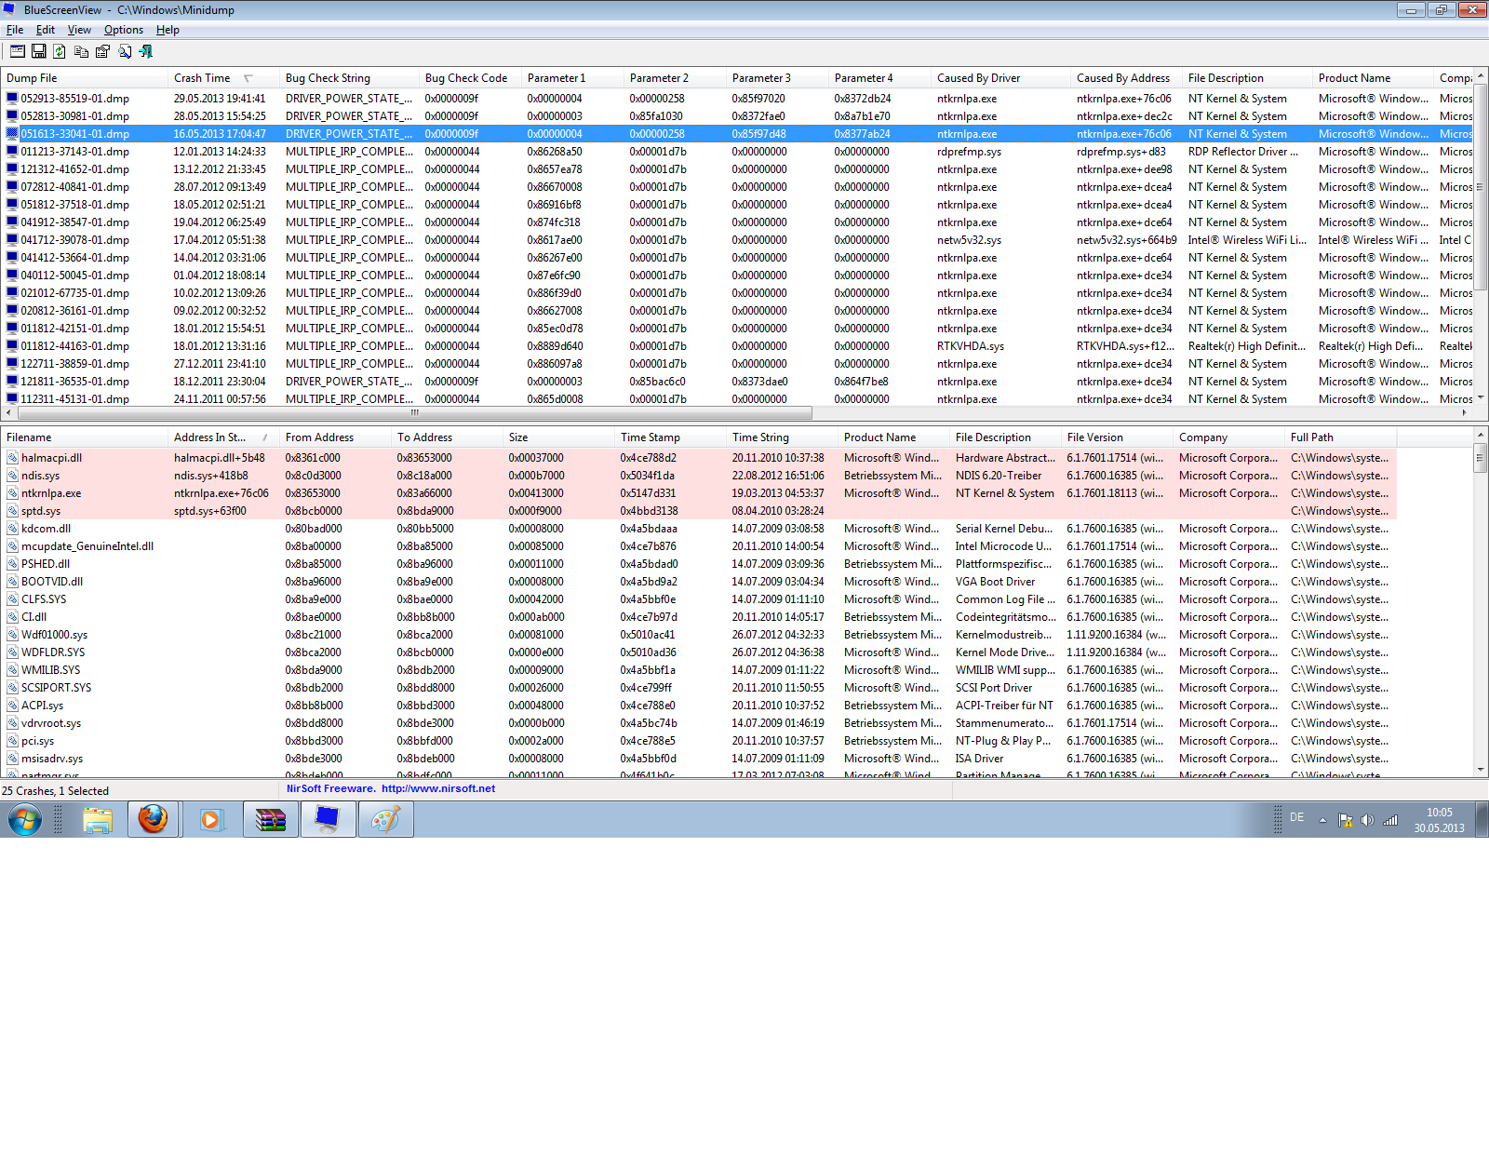Sort by Crash Time column header
This screenshot has height=1170, width=1489.
click(223, 78)
